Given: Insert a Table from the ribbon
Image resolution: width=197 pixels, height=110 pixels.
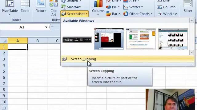Looking at the screenshot, I should pos(25,6).
